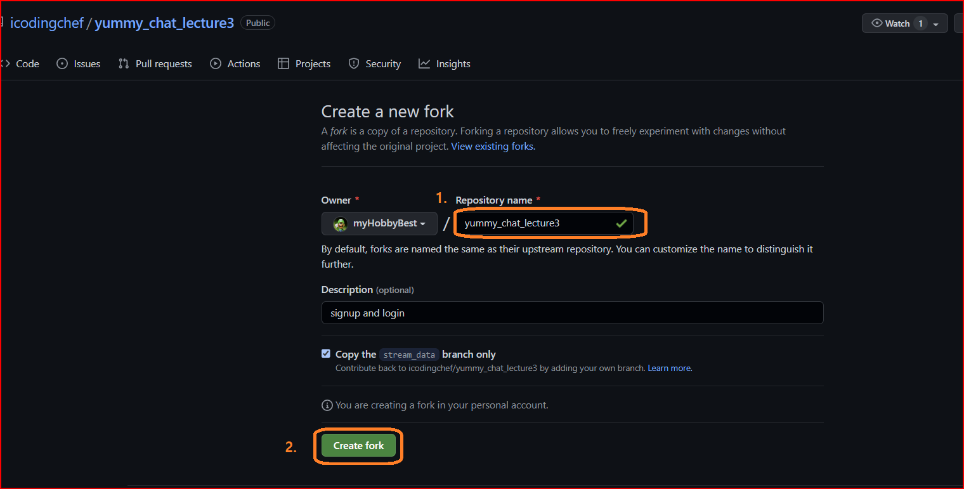Go to the icodingchef owner profile link

(x=47, y=23)
